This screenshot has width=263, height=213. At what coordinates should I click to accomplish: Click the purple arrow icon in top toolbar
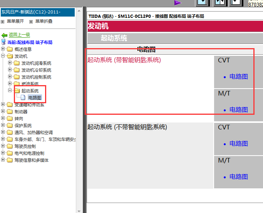(178, 3)
